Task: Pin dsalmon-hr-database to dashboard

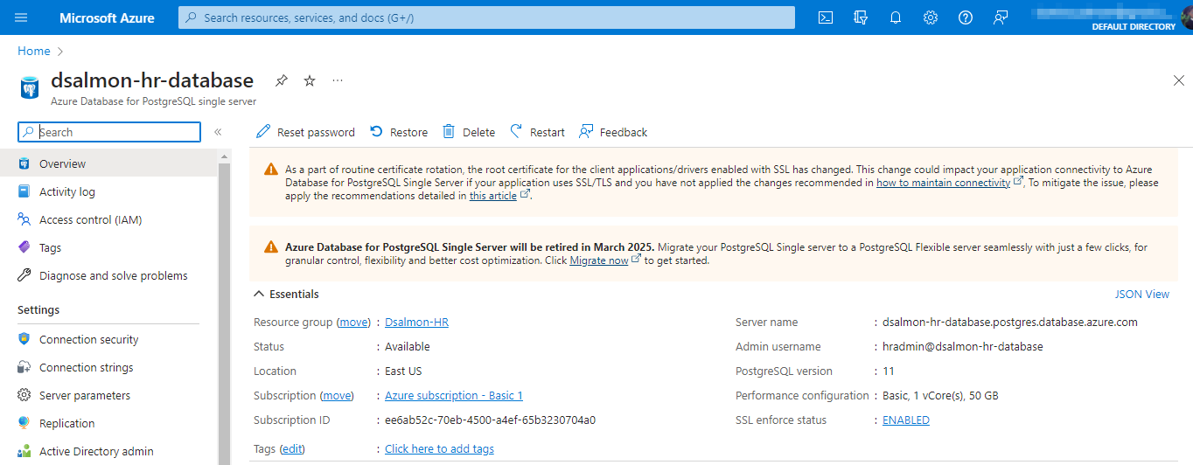Action: [x=281, y=80]
